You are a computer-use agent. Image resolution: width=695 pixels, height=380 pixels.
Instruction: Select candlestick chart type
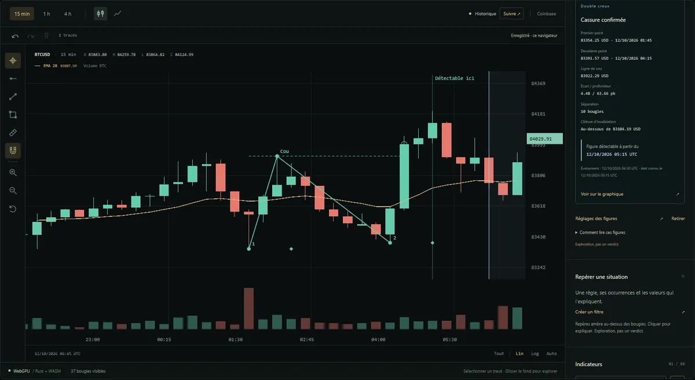pos(100,13)
